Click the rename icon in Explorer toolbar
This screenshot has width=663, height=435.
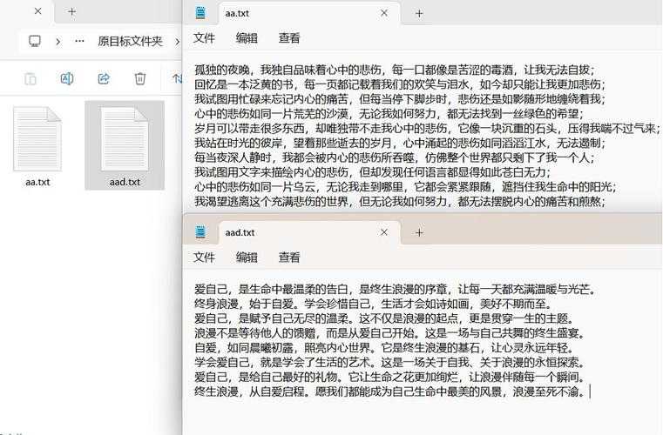click(67, 78)
